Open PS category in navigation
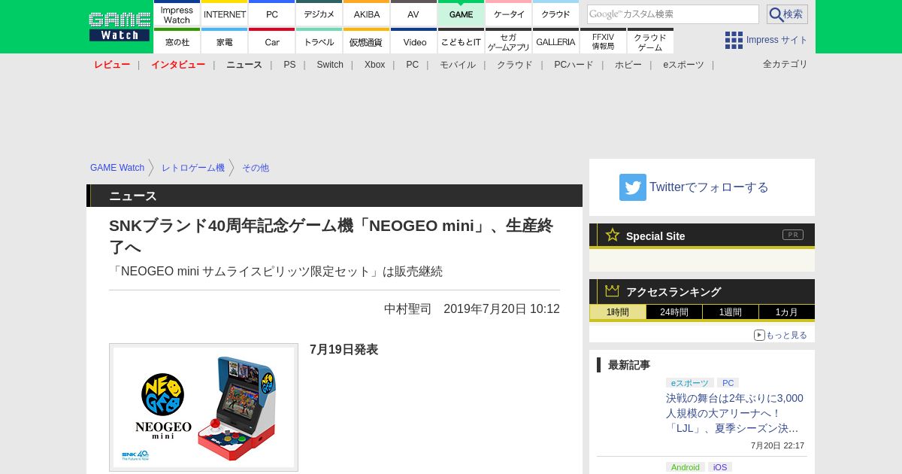The width and height of the screenshot is (902, 474). click(289, 65)
